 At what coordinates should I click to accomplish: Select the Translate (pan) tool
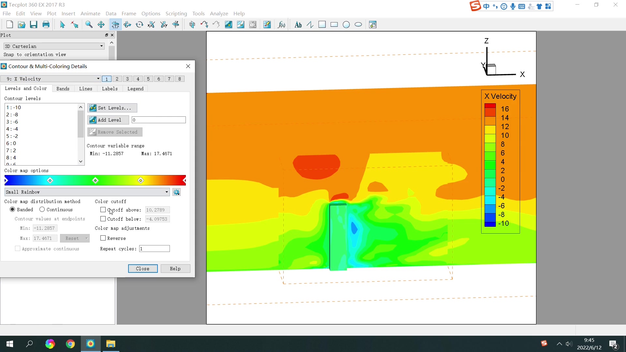[101, 24]
